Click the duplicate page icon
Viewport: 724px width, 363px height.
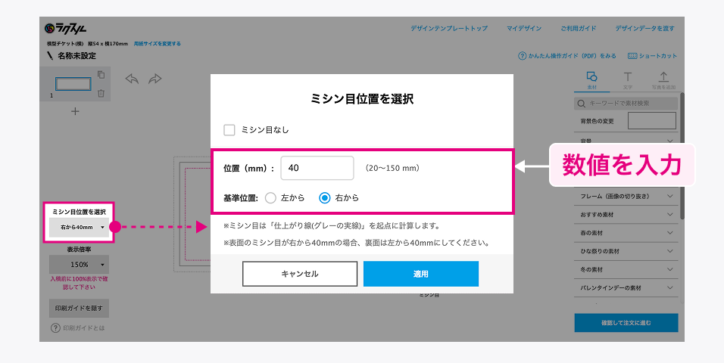pos(101,74)
